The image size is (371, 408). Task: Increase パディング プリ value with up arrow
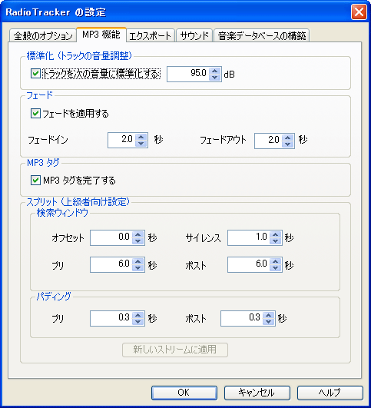[138, 315]
